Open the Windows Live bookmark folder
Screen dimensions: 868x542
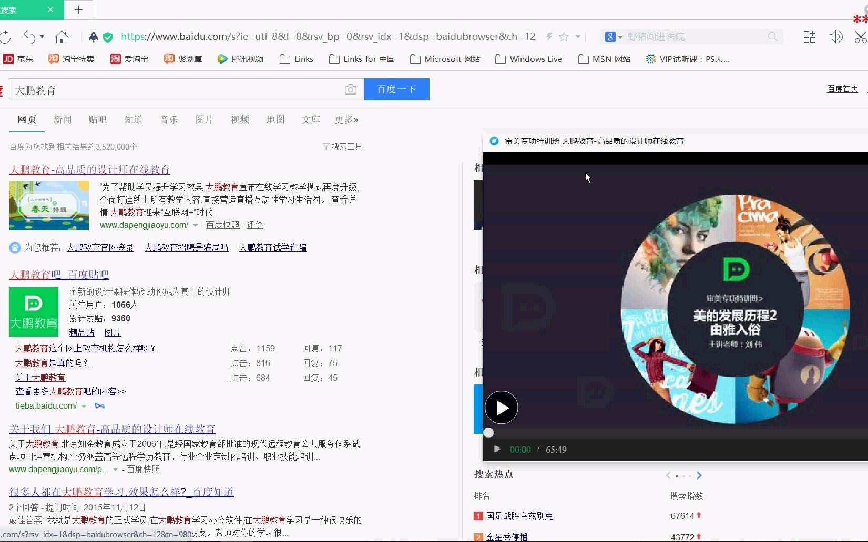tap(528, 59)
